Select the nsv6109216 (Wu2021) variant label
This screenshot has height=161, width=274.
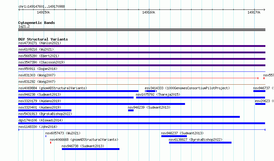click(36, 49)
